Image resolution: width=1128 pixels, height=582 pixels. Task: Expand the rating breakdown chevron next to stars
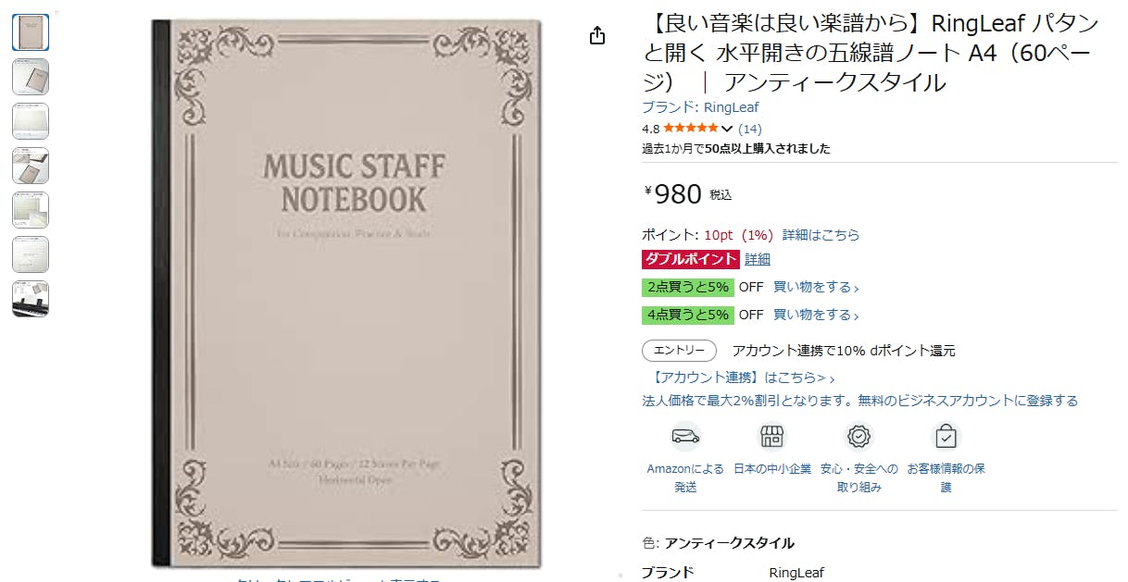point(727,129)
